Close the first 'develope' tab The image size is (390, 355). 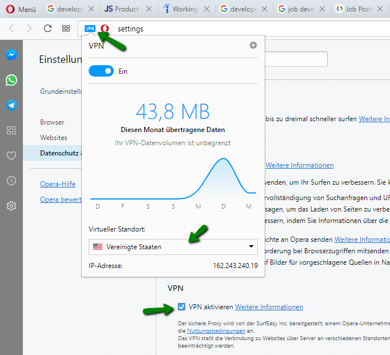91,9
